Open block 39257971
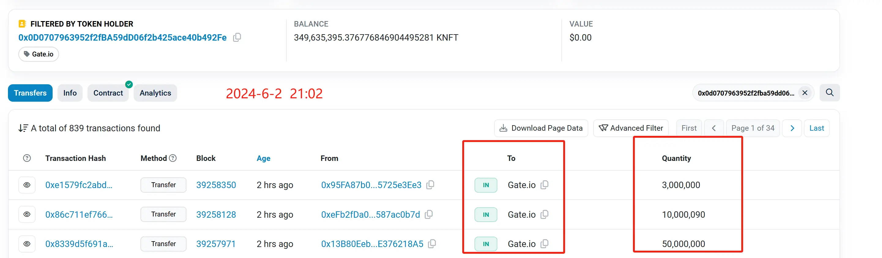The width and height of the screenshot is (882, 258). 216,244
